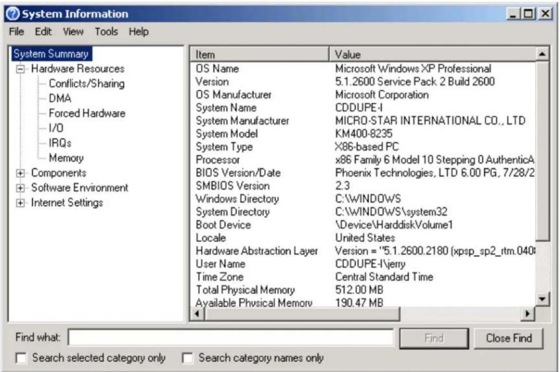Select the Version row
Viewport: 560px width, 372px height.
tap(362, 82)
